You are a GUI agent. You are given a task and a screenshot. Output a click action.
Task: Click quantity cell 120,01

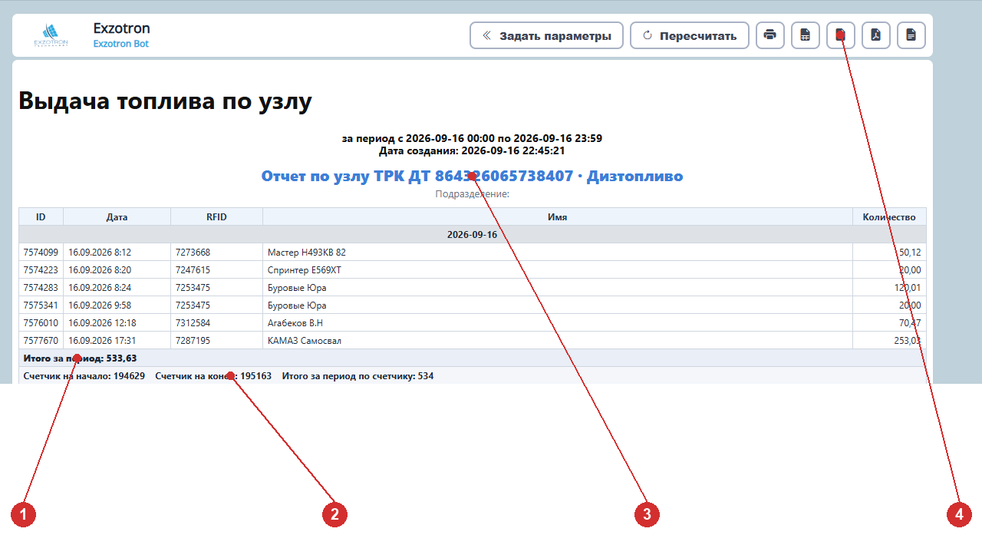coord(889,287)
